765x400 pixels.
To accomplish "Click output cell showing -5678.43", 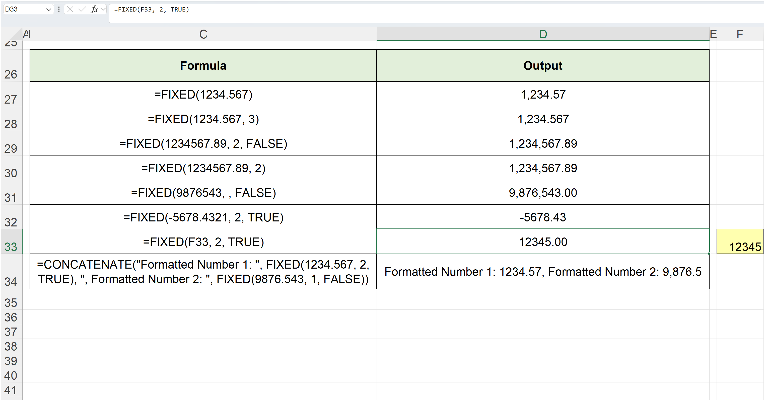I will click(x=543, y=217).
